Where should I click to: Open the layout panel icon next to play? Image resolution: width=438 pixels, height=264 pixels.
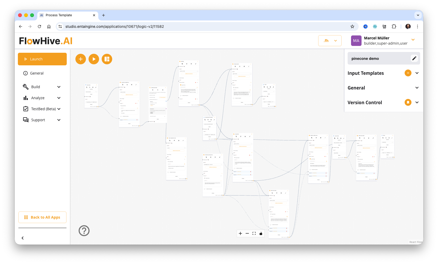(x=107, y=59)
